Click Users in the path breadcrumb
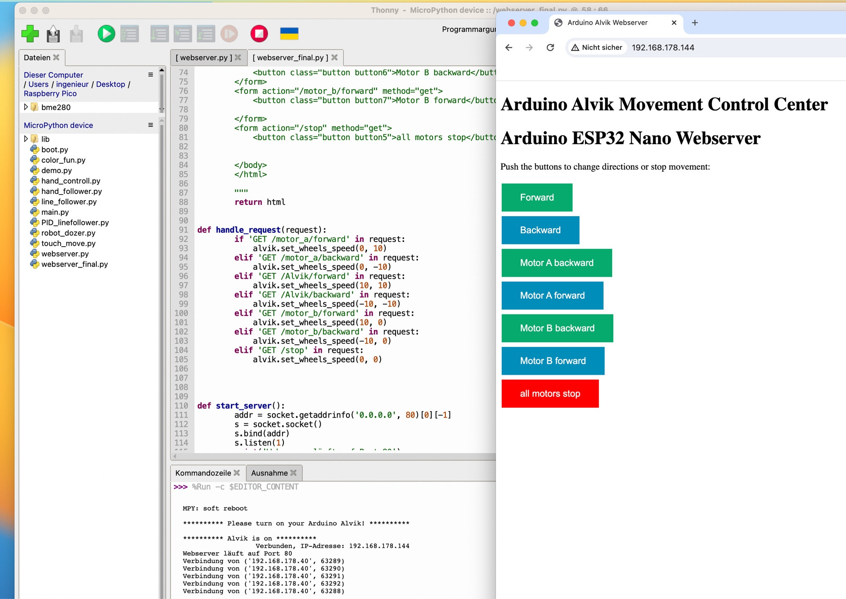846x599 pixels. click(38, 84)
